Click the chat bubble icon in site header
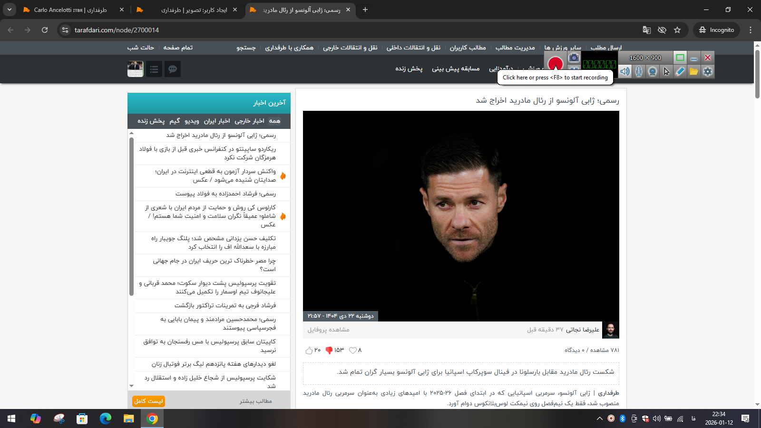This screenshot has height=428, width=761. (x=173, y=69)
